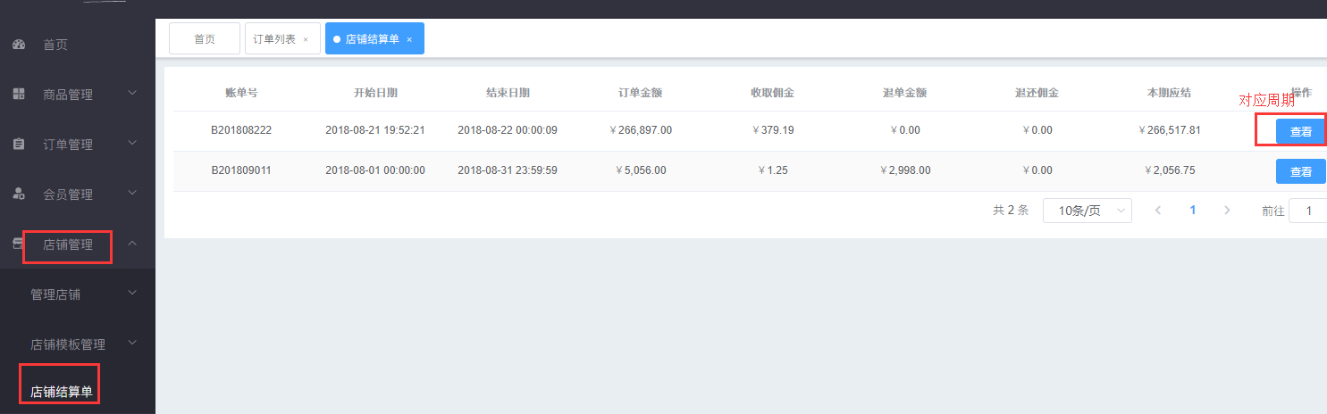Click 查看 for bill B201809011
The width and height of the screenshot is (1327, 414).
click(x=1300, y=171)
